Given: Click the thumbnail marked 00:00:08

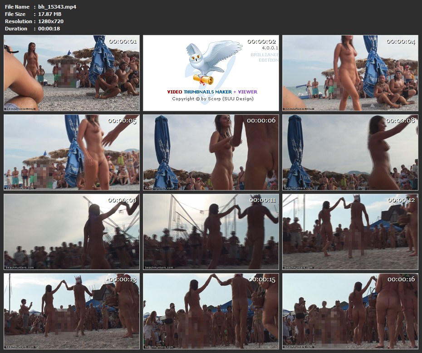Looking at the screenshot, I should click(x=350, y=152).
